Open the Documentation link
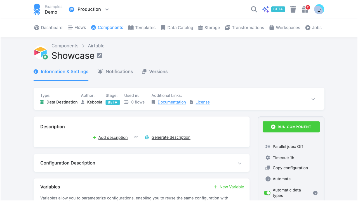Viewport: 358px width, 201px height. pos(171,102)
